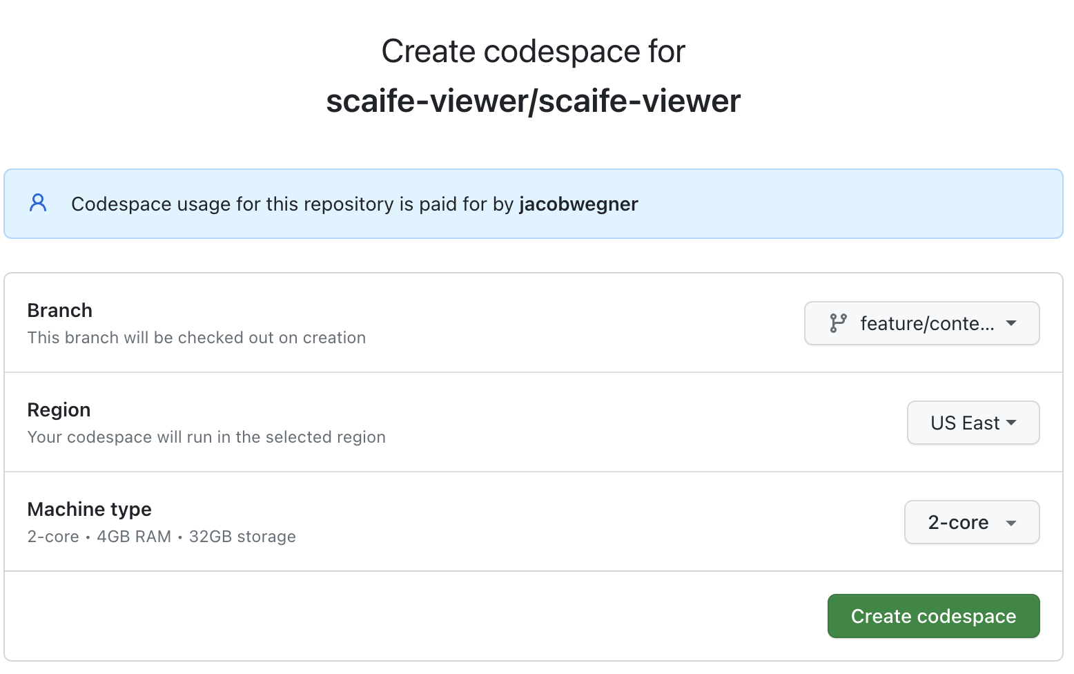1074x674 pixels.
Task: Click the Machine type section label
Action: 90,510
